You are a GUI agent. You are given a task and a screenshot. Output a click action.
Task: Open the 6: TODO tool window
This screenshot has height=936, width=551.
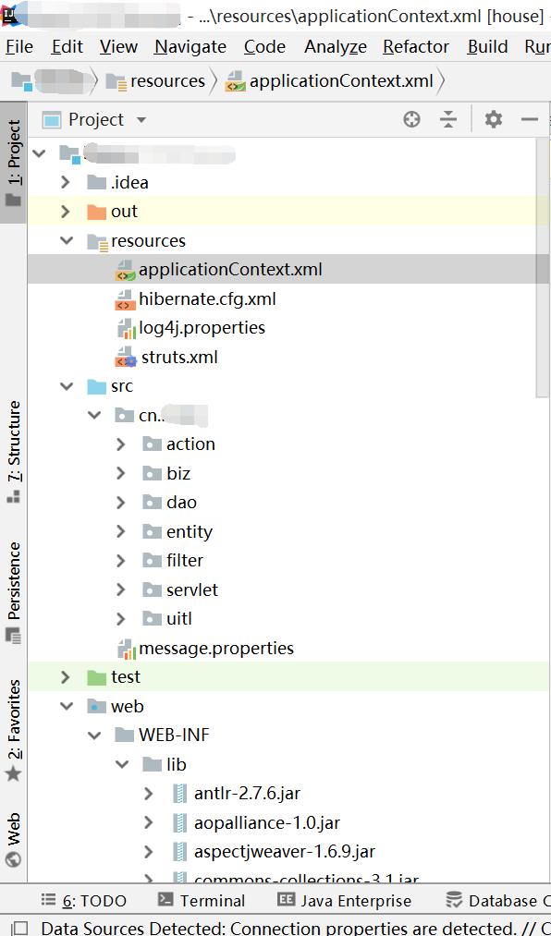(83, 900)
